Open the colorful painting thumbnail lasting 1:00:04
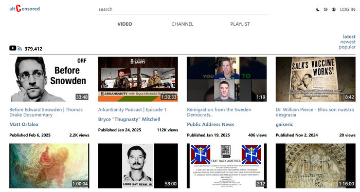Screen dimensions: 360x192 pyautogui.click(x=49, y=166)
